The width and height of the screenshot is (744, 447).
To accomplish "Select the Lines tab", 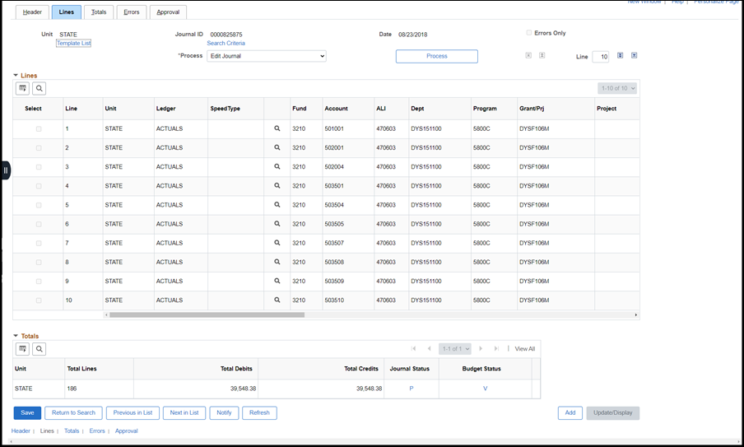I will click(x=67, y=12).
